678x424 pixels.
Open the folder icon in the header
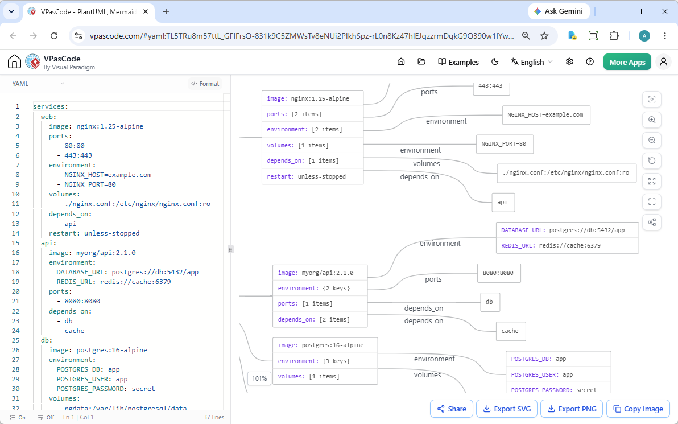[421, 62]
